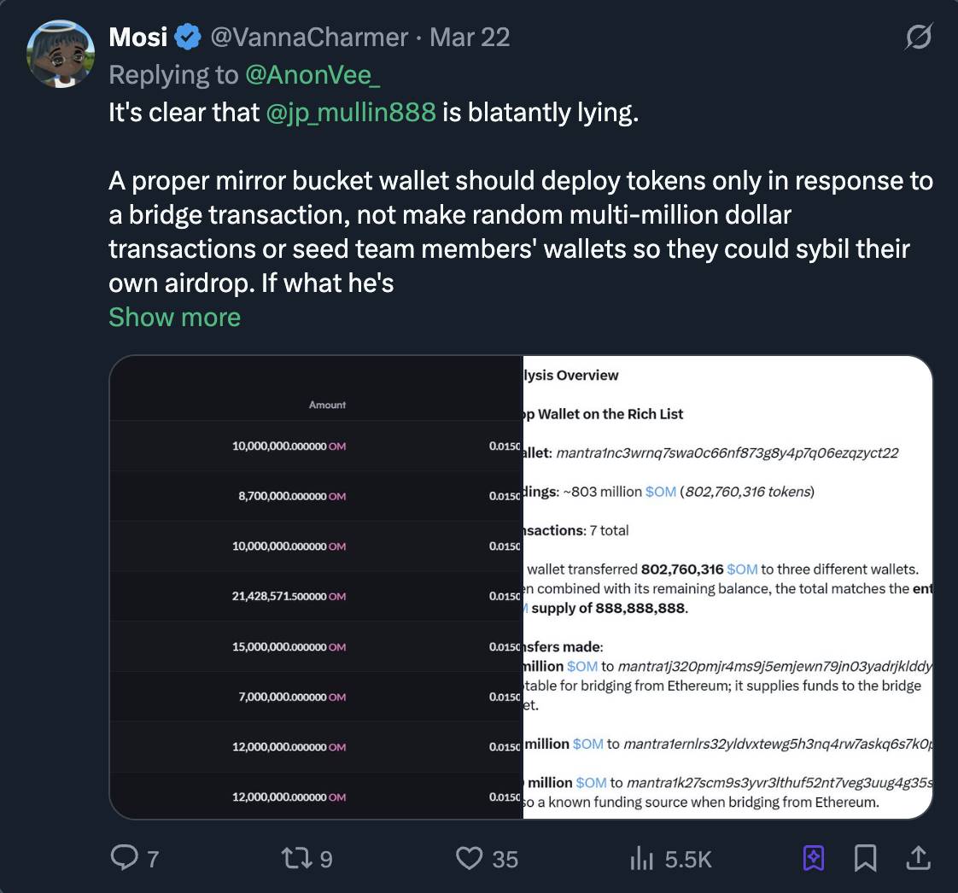Click the reply comment icon
The image size is (958, 893).
click(126, 858)
